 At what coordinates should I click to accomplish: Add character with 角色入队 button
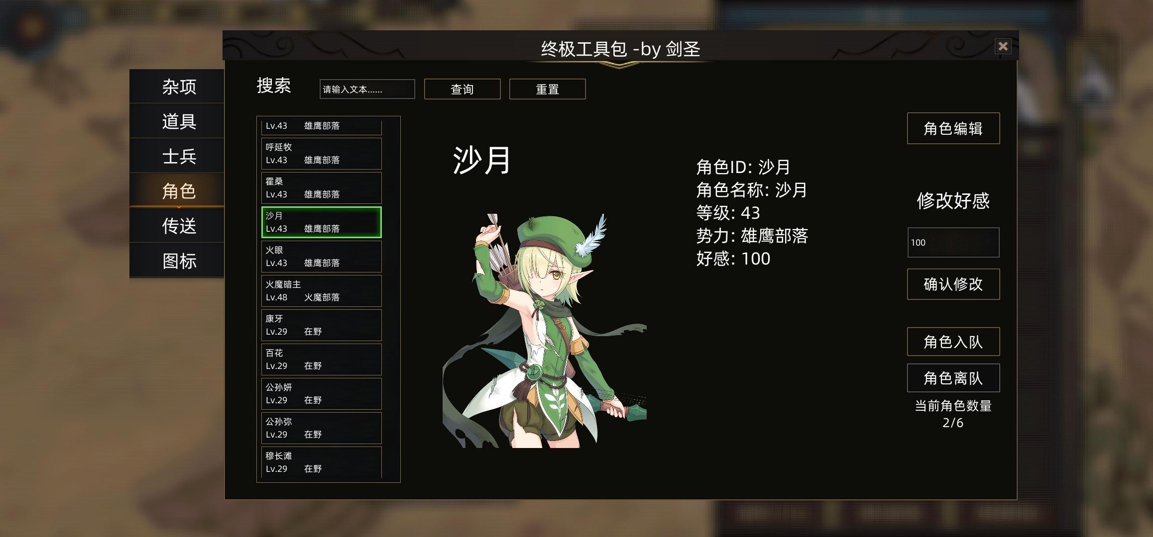[953, 342]
